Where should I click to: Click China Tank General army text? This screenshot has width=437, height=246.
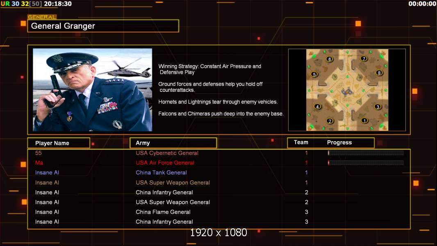[x=161, y=173]
